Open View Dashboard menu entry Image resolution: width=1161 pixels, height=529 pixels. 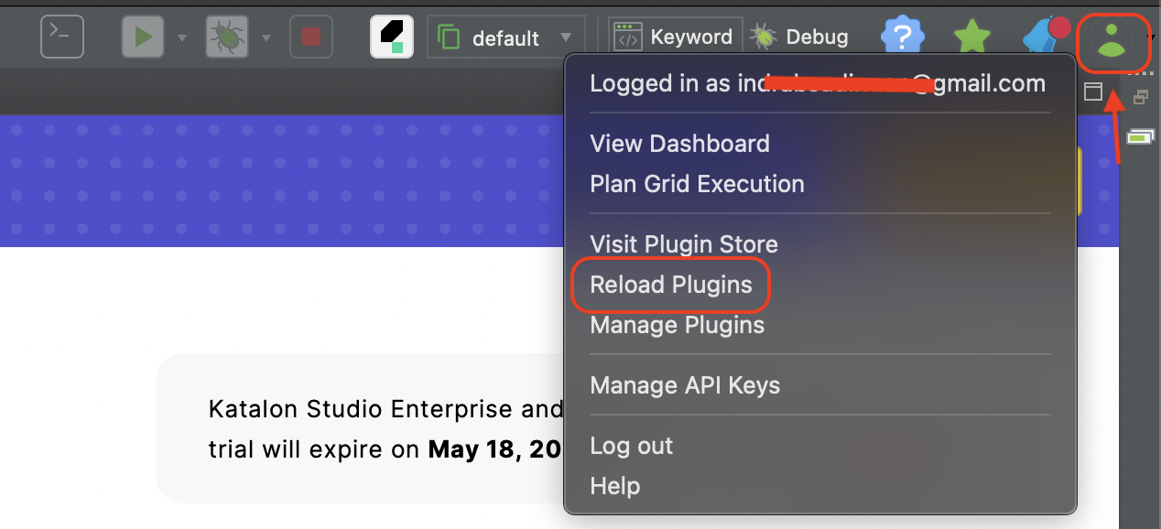coord(679,144)
